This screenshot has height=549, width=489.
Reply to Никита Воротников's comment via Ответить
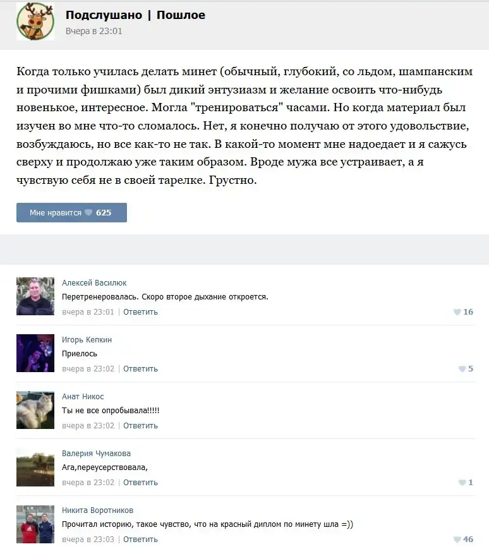(140, 540)
